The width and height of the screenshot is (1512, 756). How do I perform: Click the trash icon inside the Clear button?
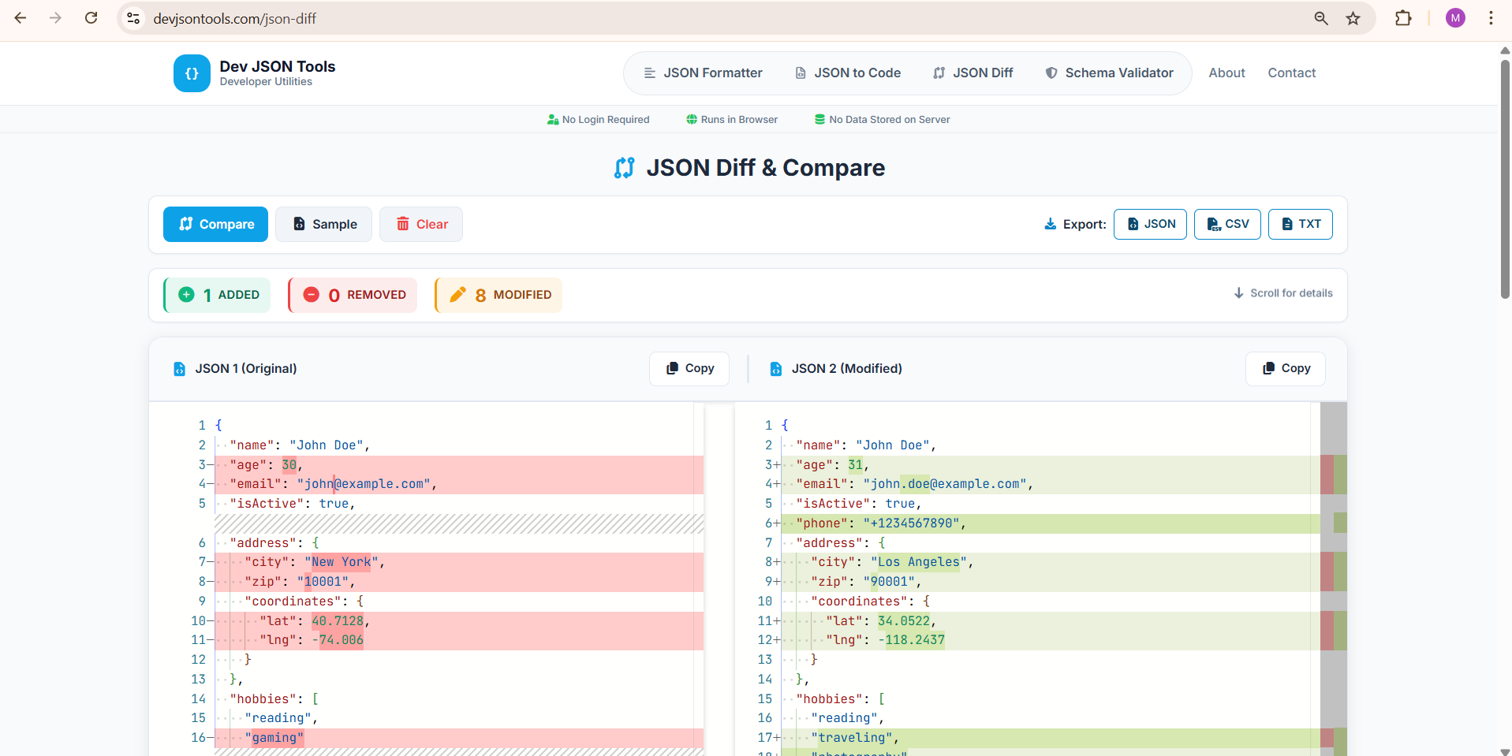coord(402,224)
